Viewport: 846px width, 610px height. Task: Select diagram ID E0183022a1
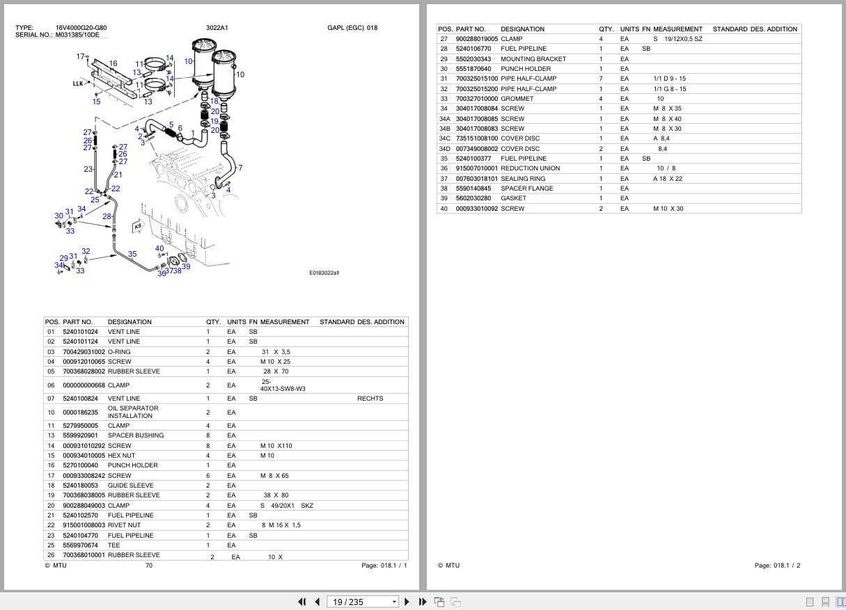324,273
